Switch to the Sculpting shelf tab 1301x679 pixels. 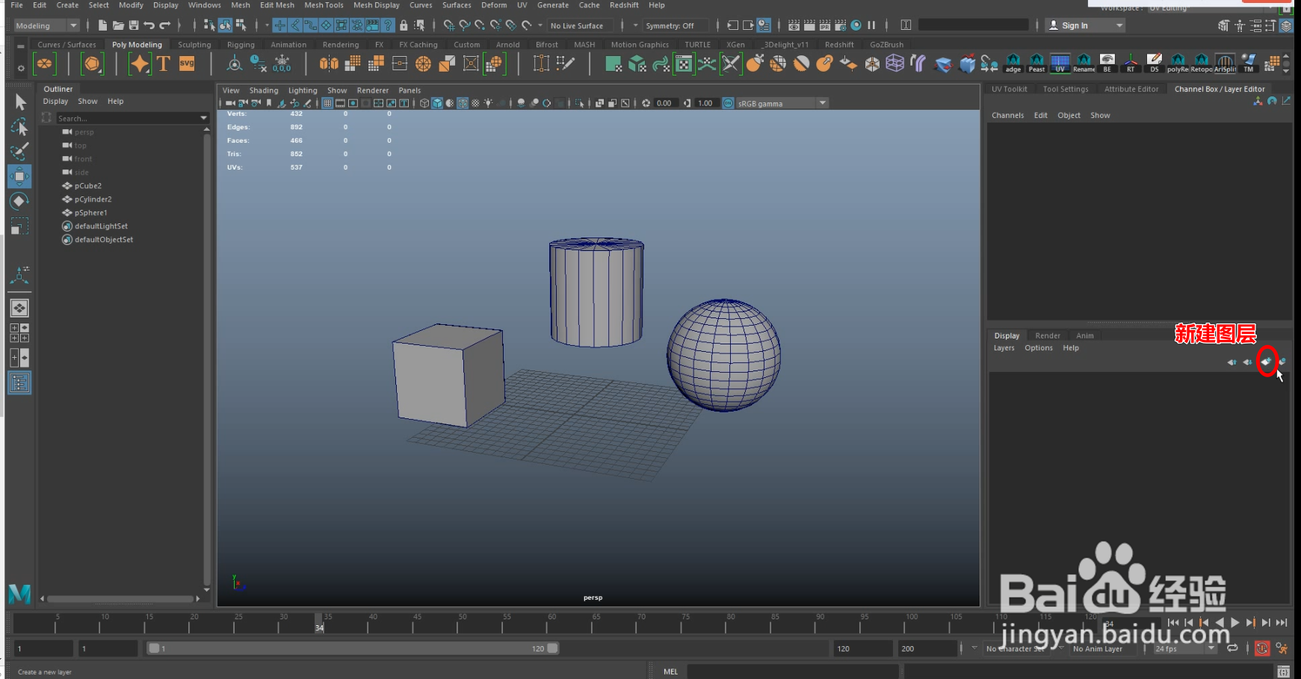pos(194,45)
